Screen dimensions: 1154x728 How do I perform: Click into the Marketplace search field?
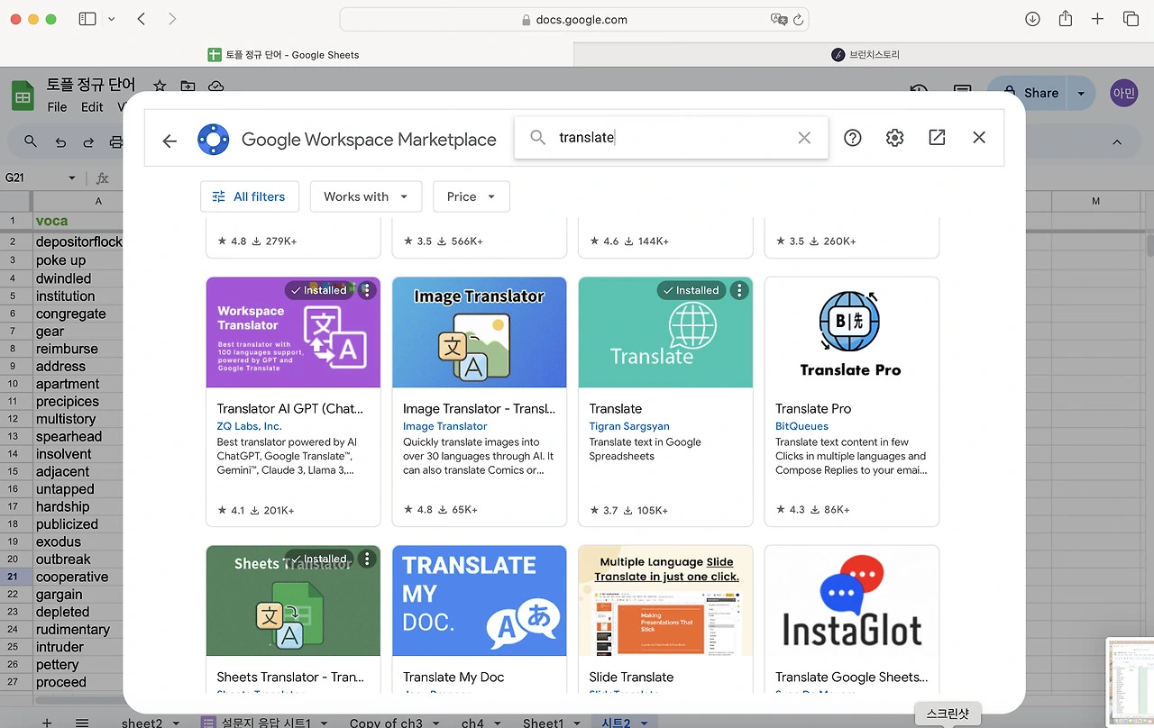pyautogui.click(x=671, y=138)
